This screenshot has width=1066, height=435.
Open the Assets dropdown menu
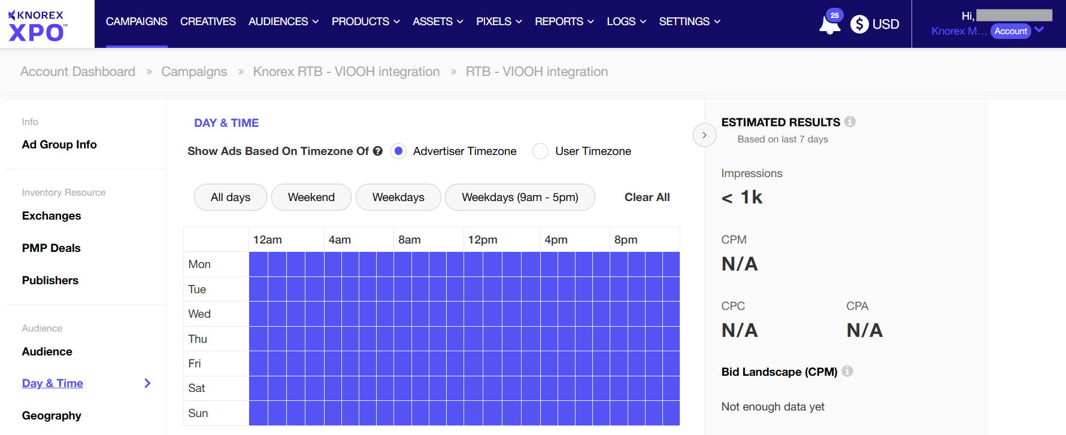pyautogui.click(x=438, y=22)
